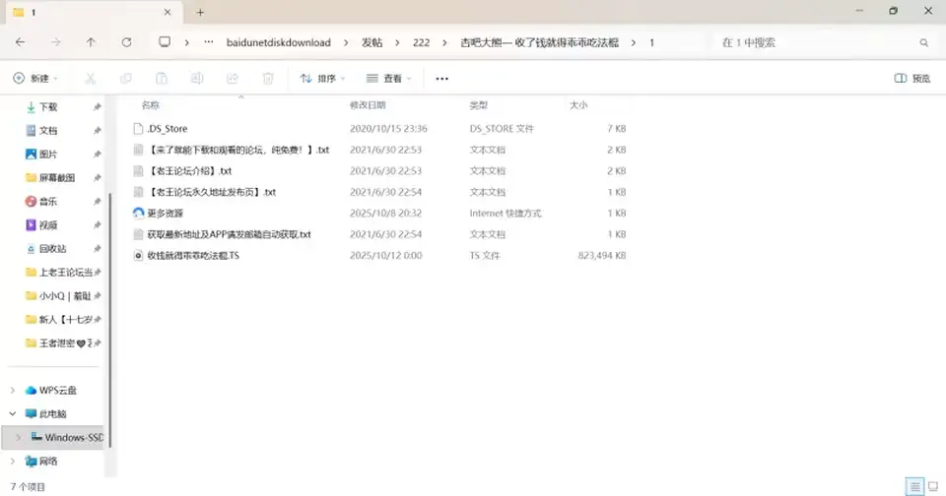946x496 pixels.
Task: Go to 发帖 folder in breadcrumb
Action: point(372,42)
